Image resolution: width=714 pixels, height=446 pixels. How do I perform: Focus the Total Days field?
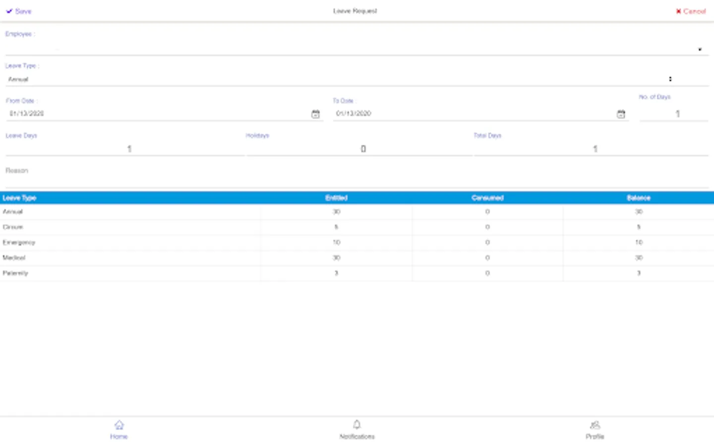pos(591,149)
